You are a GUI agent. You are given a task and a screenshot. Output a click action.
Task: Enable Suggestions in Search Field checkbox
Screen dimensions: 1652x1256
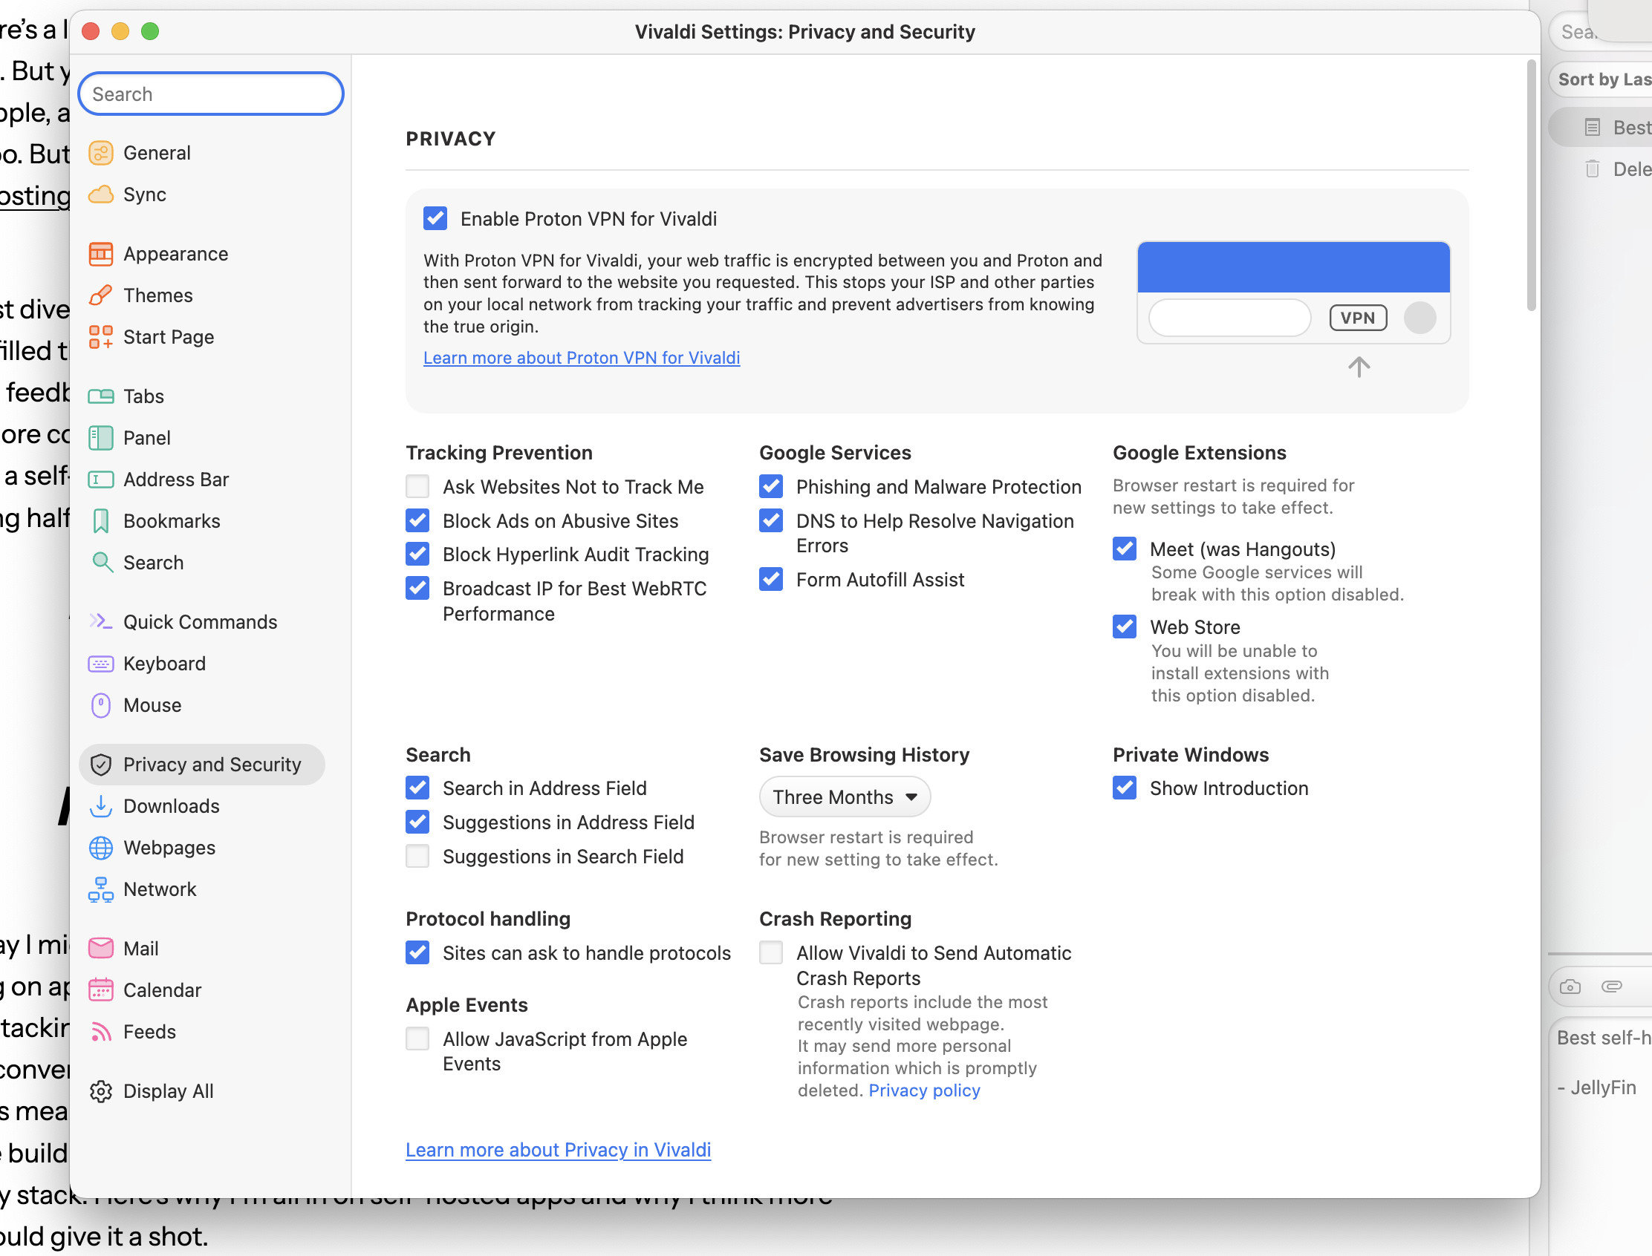click(417, 856)
